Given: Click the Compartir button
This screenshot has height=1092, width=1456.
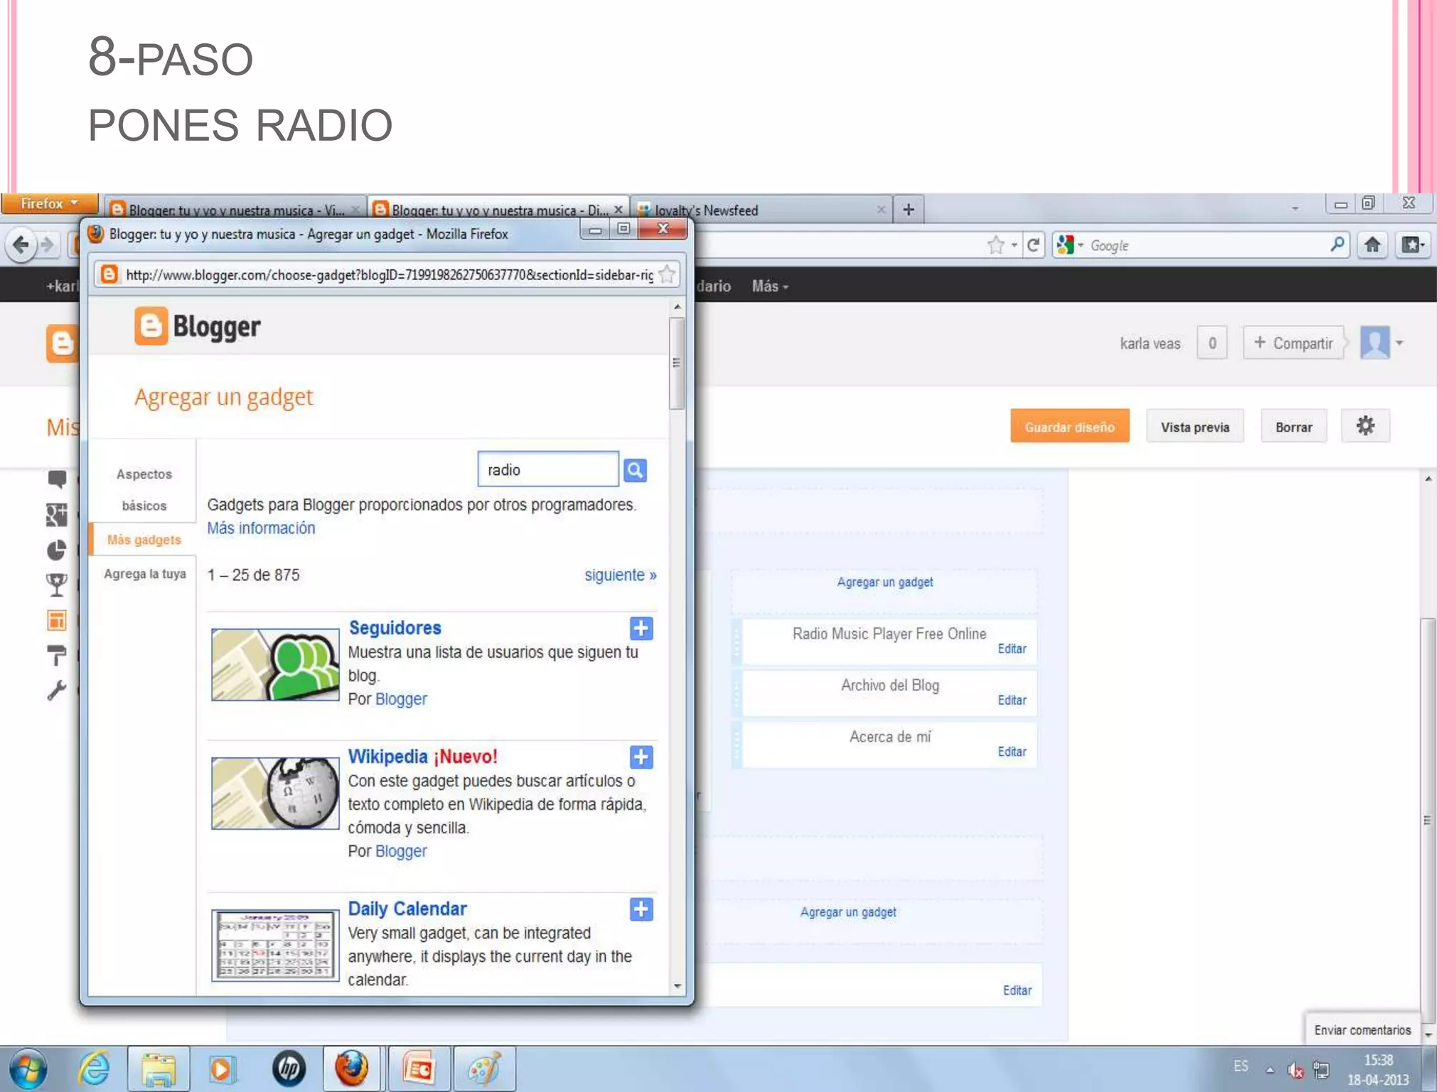Looking at the screenshot, I should point(1293,343).
